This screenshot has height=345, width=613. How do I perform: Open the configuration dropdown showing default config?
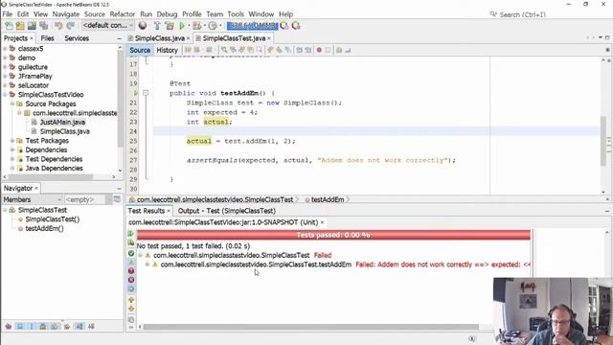tap(107, 26)
